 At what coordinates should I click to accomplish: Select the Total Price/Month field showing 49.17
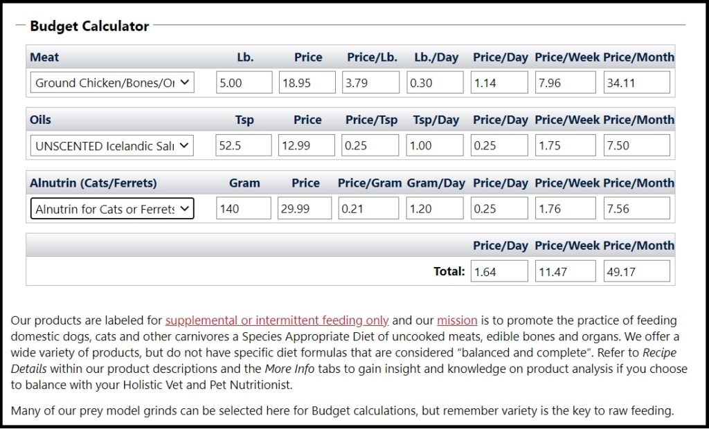click(x=637, y=272)
